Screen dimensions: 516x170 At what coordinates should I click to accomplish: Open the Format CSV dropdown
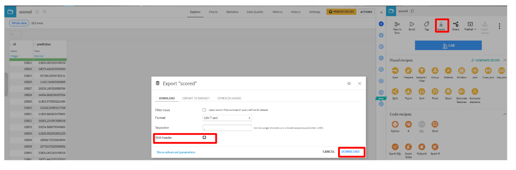(227, 118)
